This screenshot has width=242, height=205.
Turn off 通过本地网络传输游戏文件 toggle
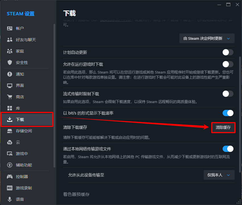tap(228, 149)
